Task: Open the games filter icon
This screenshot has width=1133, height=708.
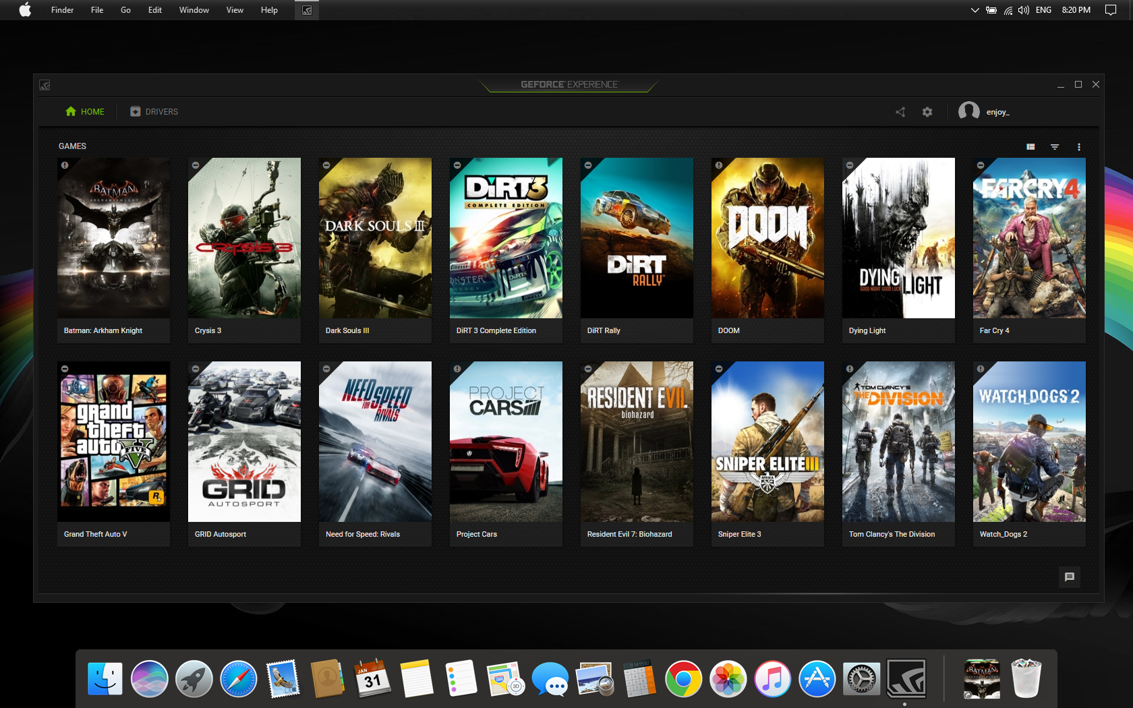Action: click(1055, 146)
